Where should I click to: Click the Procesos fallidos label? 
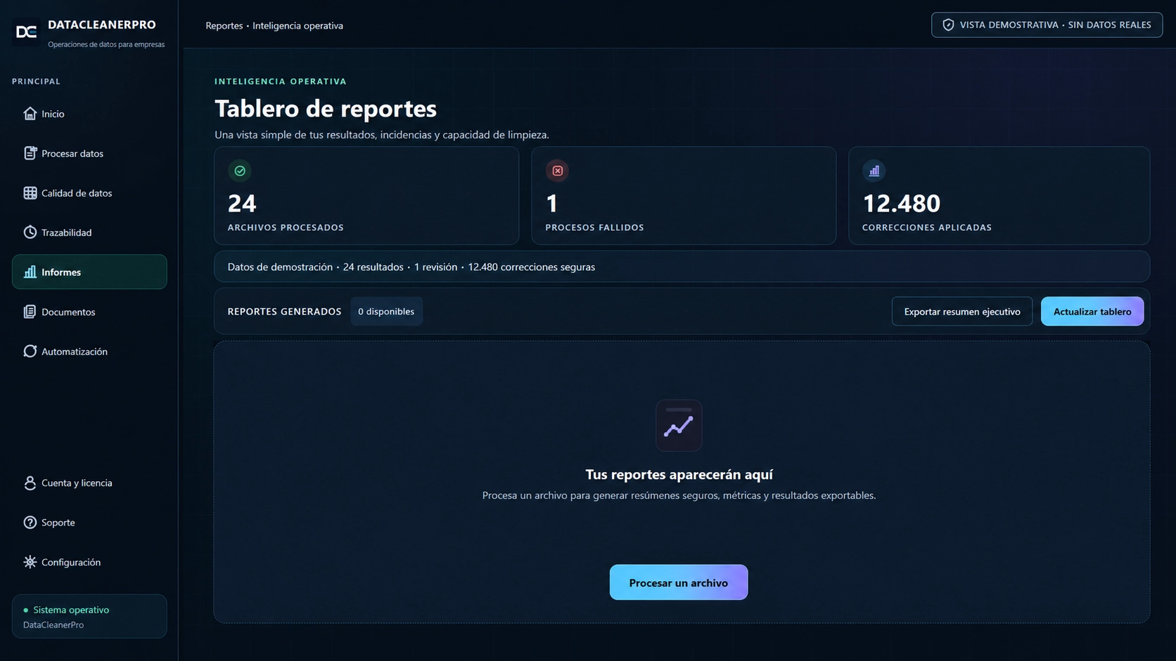click(x=594, y=228)
